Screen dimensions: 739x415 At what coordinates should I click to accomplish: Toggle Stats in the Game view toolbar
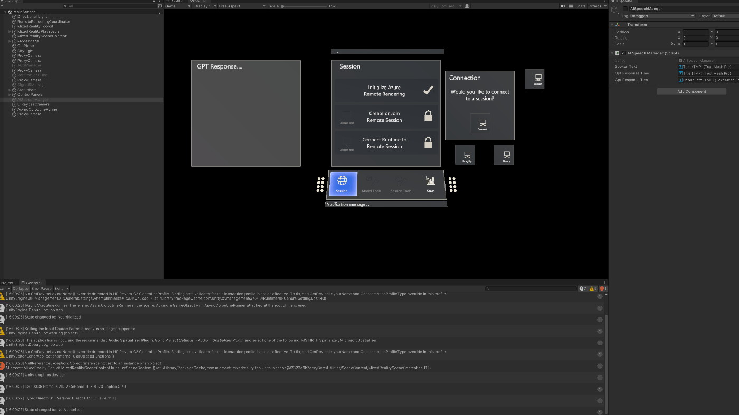tap(581, 6)
